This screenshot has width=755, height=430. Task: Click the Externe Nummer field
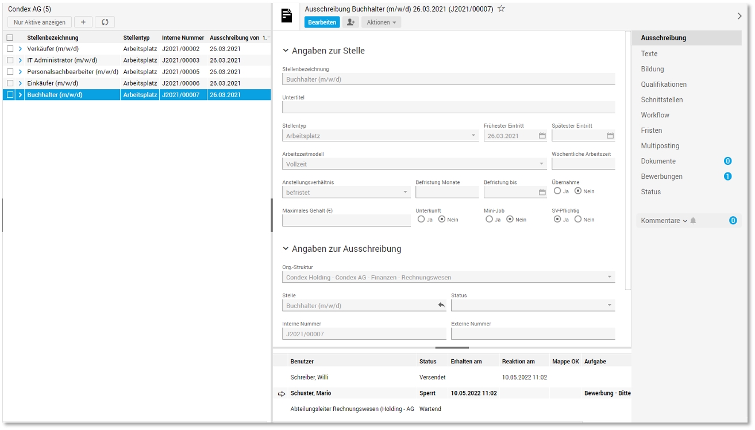pyautogui.click(x=533, y=333)
